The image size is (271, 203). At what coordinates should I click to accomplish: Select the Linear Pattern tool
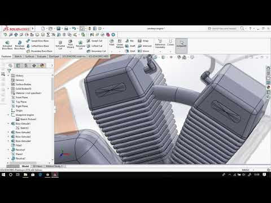coord(120,43)
